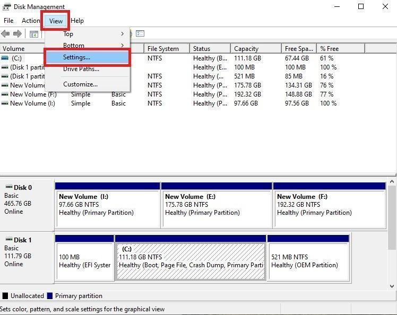This screenshot has width=397, height=315.
Task: Choose Settings... from the View menu
Action: point(77,57)
